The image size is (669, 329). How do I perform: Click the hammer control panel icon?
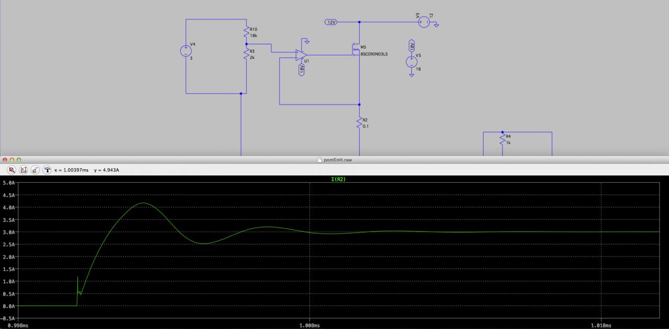47,170
